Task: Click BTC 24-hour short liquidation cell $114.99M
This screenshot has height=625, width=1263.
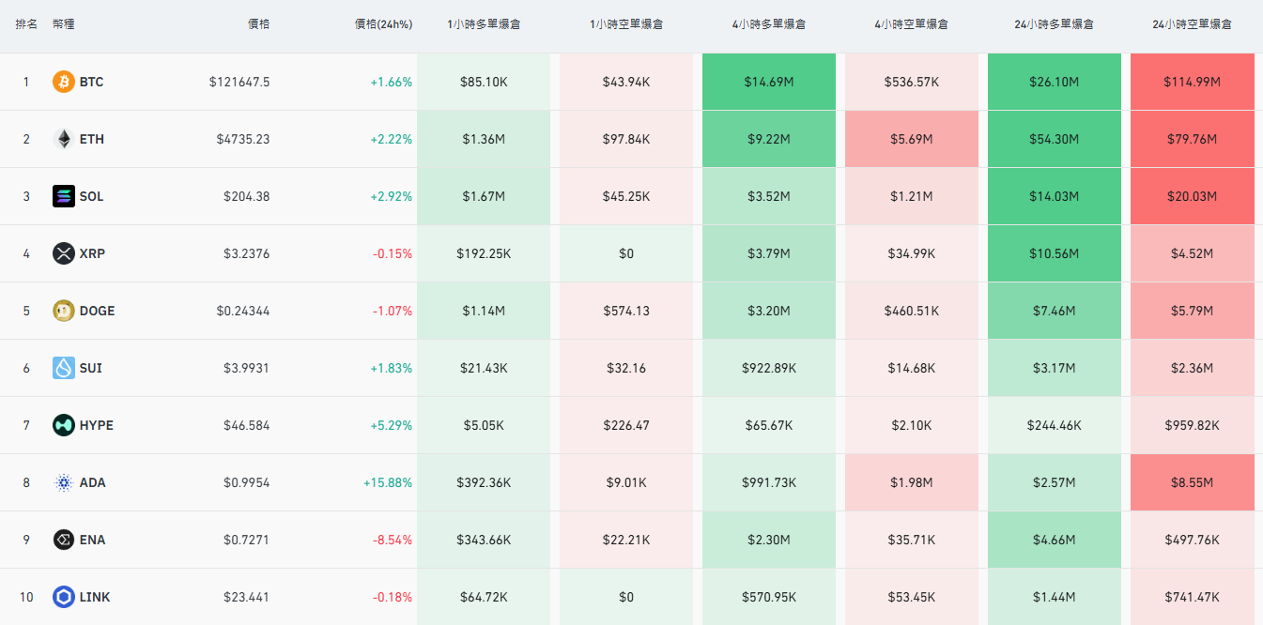Action: click(x=1192, y=82)
